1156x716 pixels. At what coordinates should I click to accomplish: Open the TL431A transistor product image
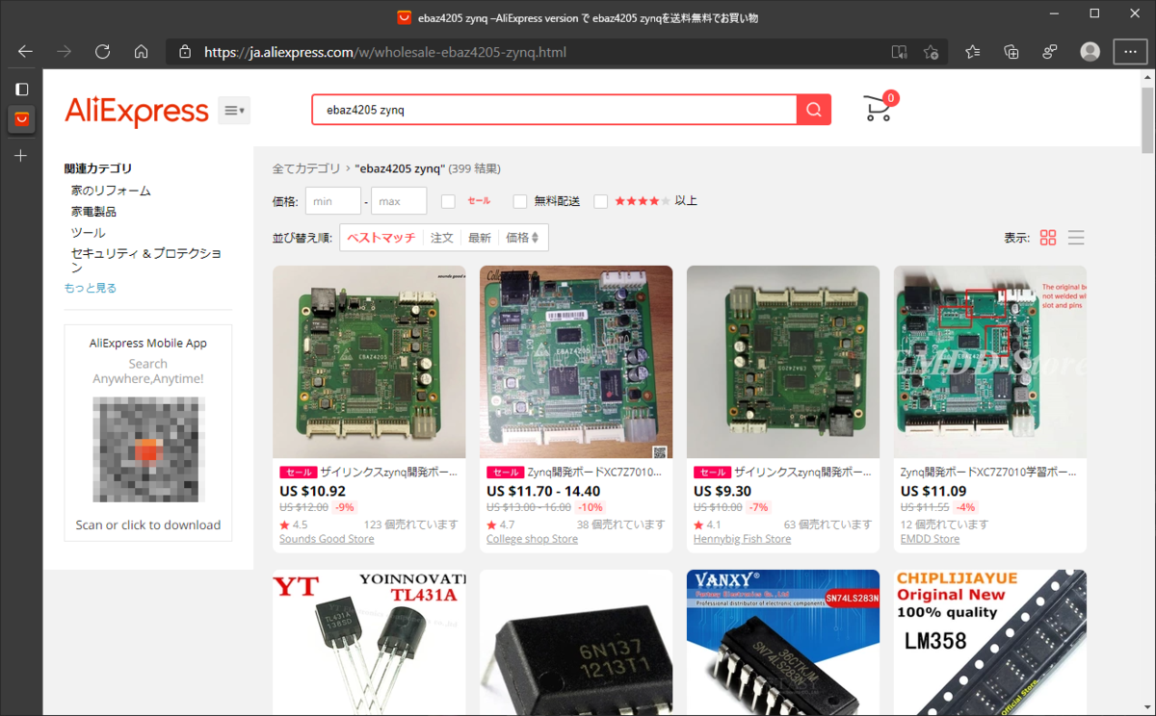(x=369, y=642)
